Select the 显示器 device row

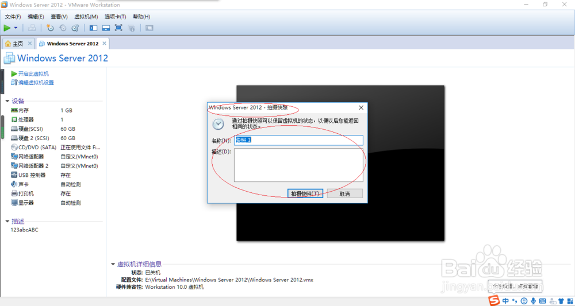click(55, 203)
